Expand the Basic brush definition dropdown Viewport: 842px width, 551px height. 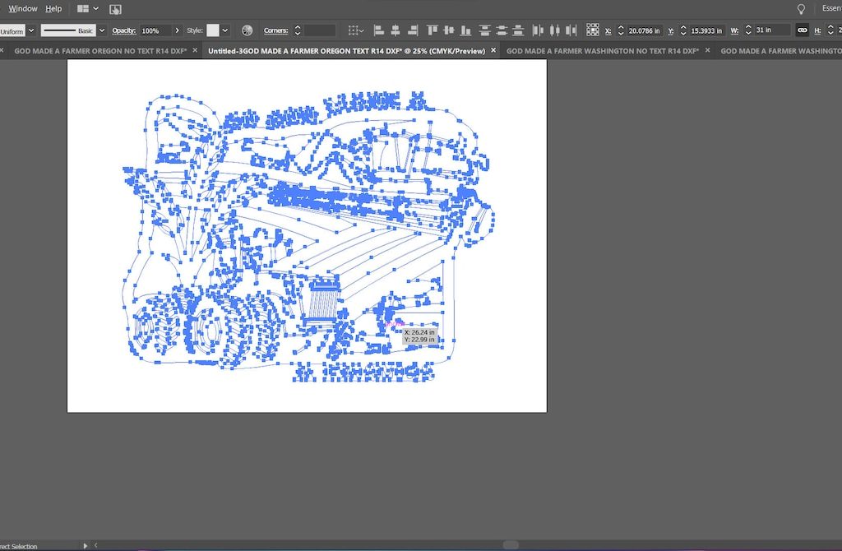[x=102, y=30]
